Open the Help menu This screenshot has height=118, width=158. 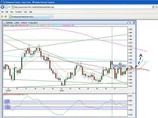click(31, 12)
